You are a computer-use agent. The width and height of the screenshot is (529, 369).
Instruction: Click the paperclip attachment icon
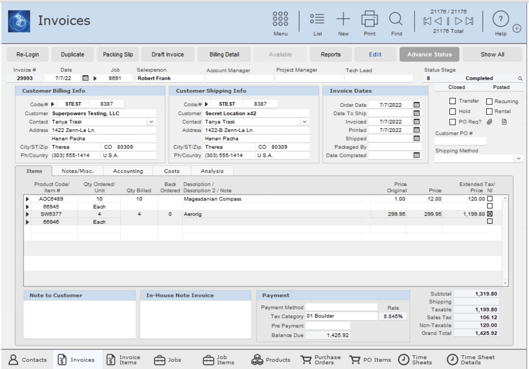[x=490, y=122]
